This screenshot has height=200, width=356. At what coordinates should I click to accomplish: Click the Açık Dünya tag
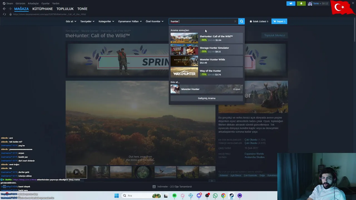click(x=236, y=176)
